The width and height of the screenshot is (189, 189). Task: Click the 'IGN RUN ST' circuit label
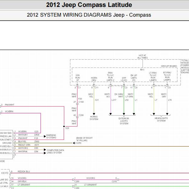(x=77, y=78)
